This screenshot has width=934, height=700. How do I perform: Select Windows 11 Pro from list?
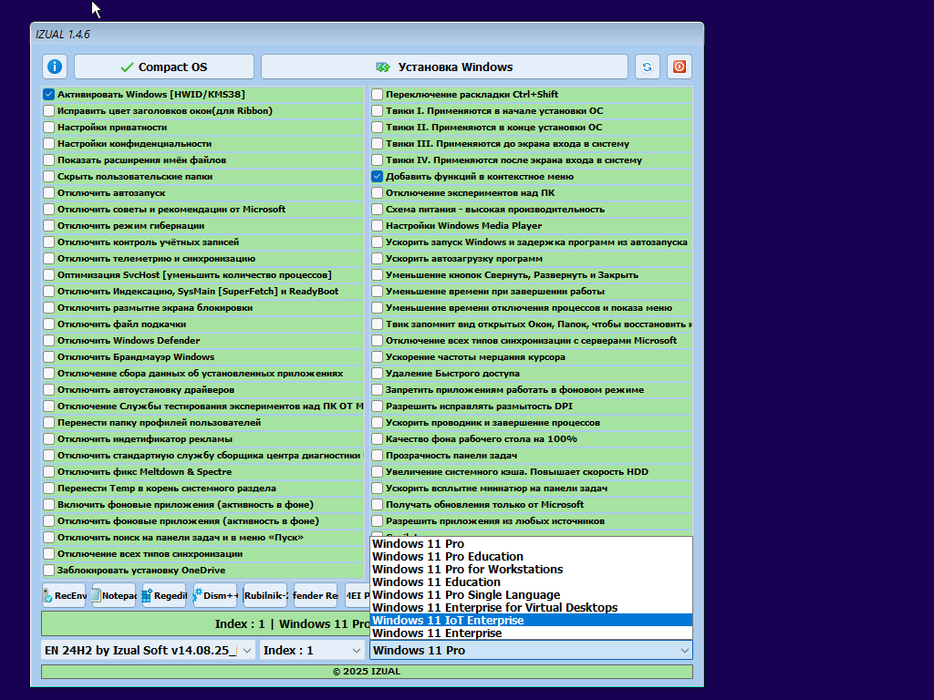(532, 543)
